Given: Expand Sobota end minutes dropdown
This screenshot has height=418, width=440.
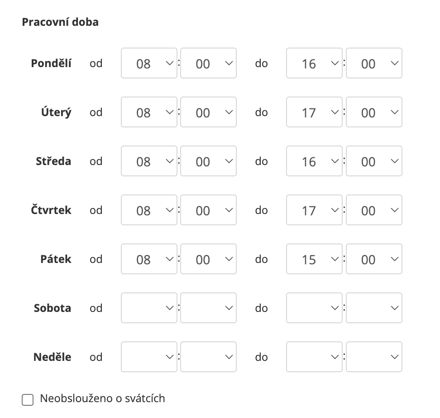Looking at the screenshot, I should click(x=374, y=308).
